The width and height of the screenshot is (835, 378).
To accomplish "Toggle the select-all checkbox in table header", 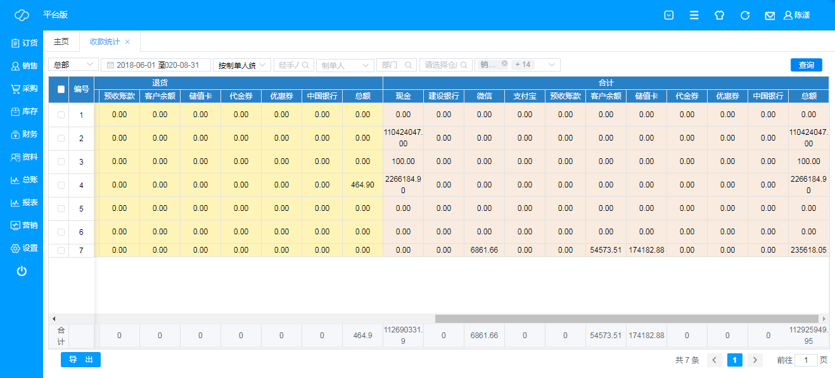I will (61, 89).
